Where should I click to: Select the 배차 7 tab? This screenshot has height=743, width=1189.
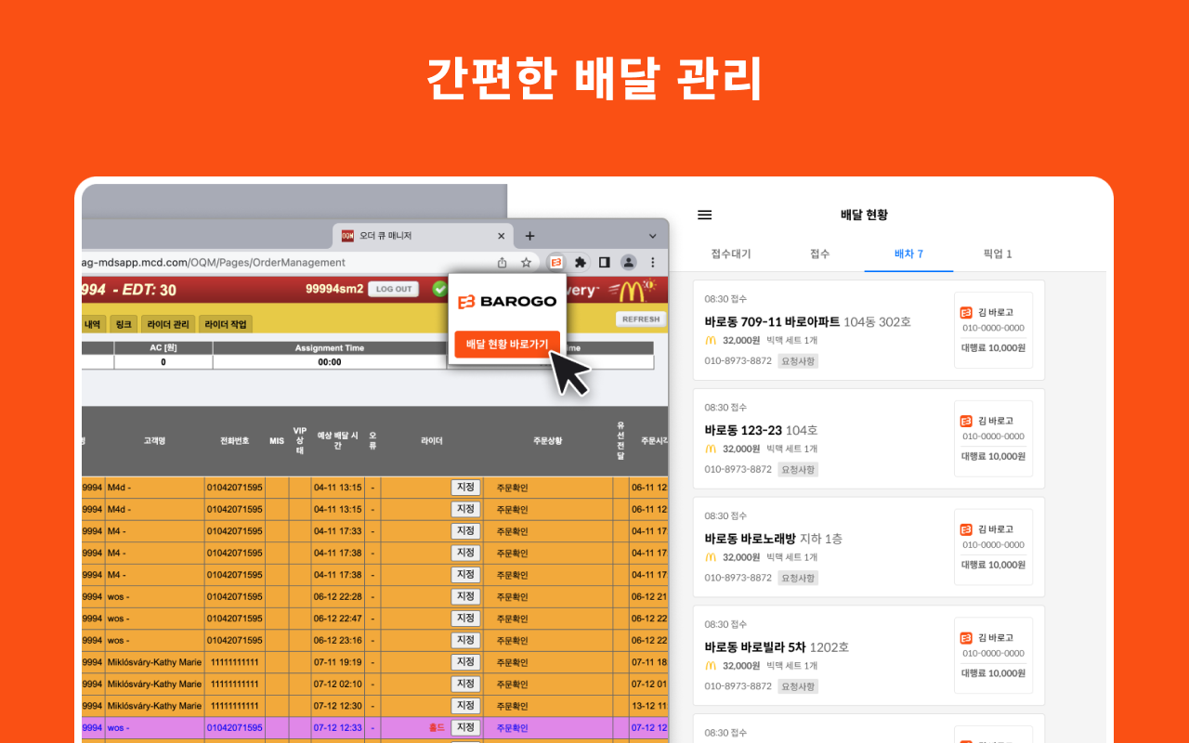908,254
